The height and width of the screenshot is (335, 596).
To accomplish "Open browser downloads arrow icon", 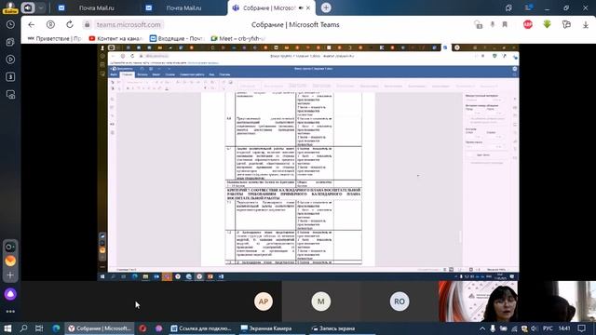I will [586, 25].
